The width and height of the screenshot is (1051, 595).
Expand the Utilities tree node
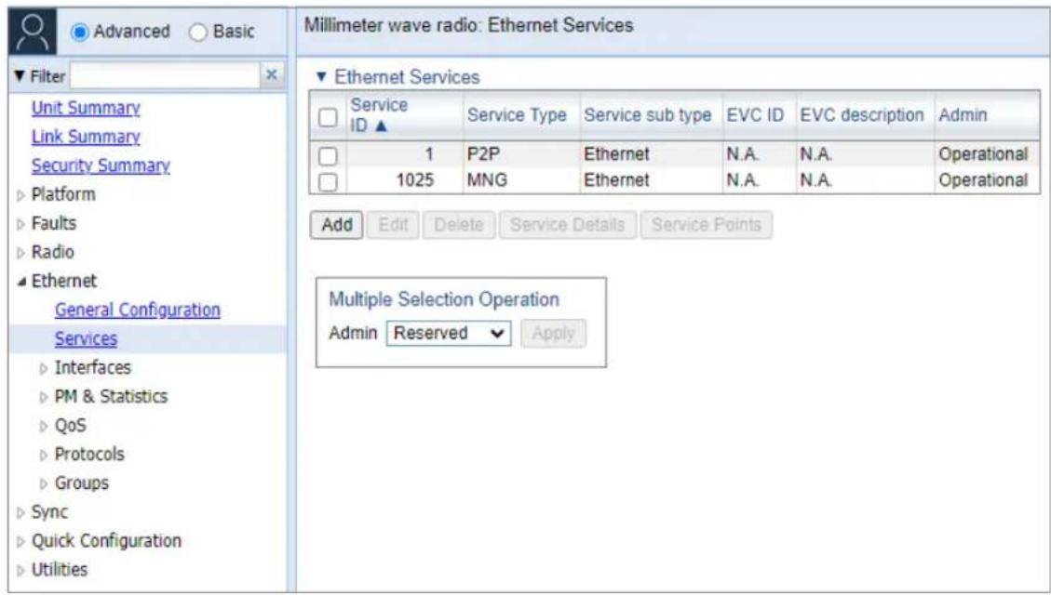[20, 570]
